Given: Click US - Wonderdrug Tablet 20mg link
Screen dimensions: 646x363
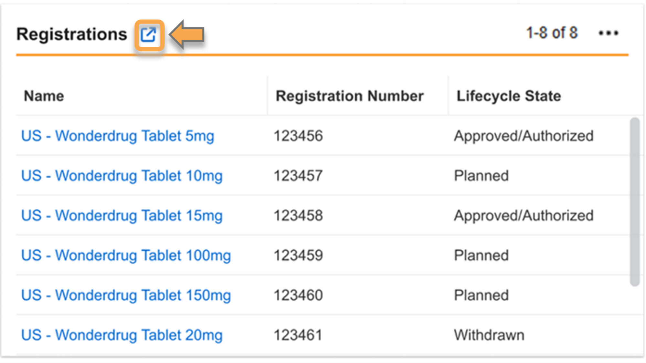Looking at the screenshot, I should [x=122, y=335].
